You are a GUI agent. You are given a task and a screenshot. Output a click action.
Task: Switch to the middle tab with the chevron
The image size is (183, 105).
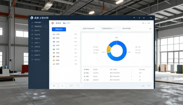pyautogui.click(x=108, y=29)
